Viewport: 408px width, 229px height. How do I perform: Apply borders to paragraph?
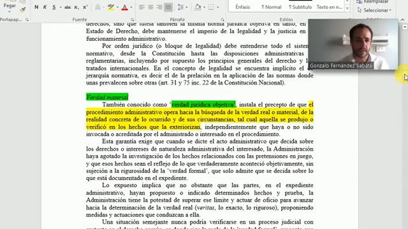pos(211,7)
